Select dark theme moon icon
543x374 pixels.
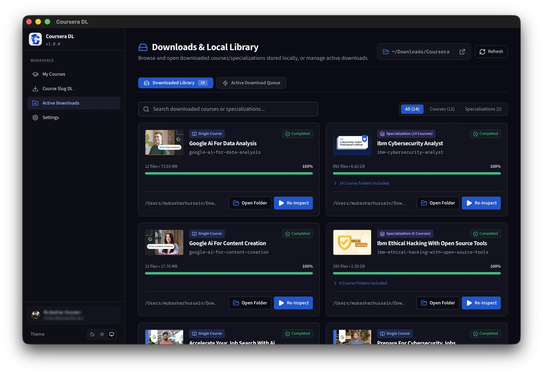coord(92,334)
